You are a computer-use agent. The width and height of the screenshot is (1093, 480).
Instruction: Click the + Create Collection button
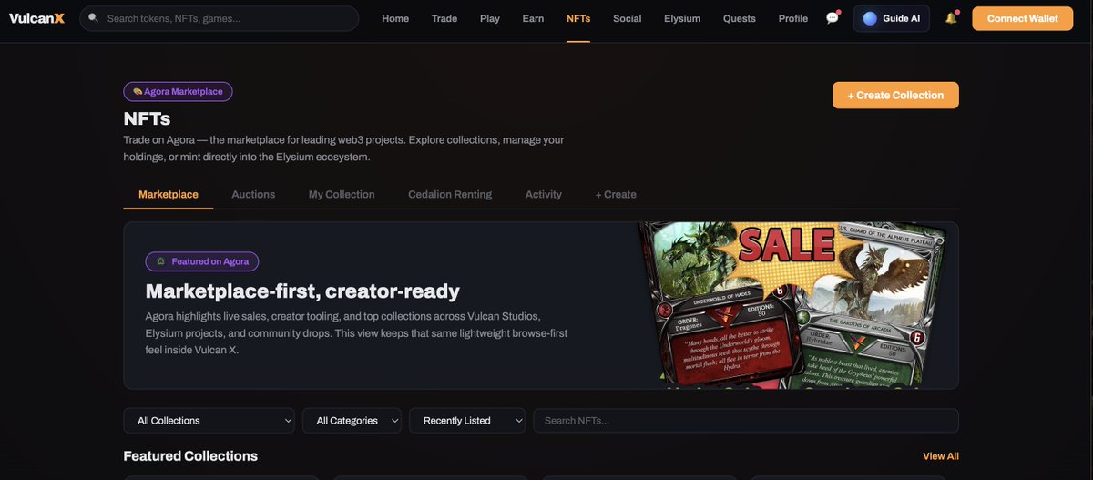[x=895, y=95]
